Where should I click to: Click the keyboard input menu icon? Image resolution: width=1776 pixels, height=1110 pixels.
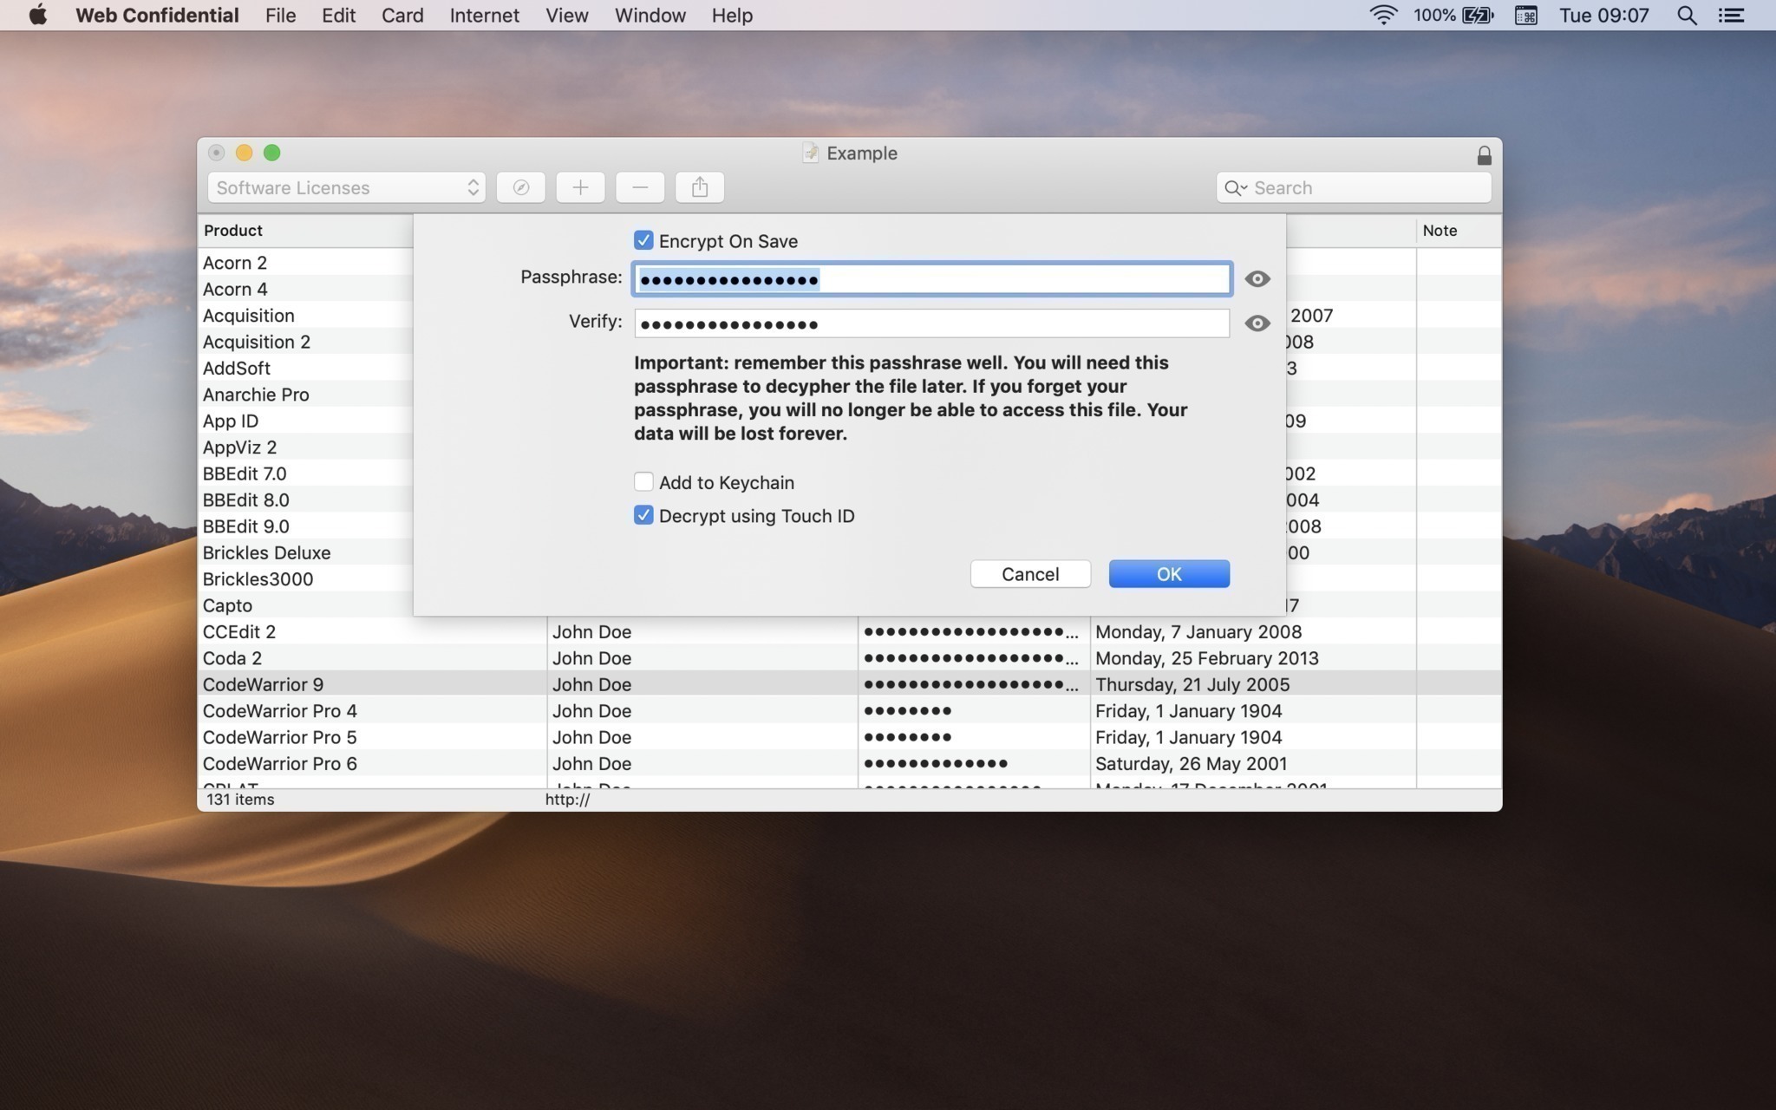pyautogui.click(x=1526, y=15)
